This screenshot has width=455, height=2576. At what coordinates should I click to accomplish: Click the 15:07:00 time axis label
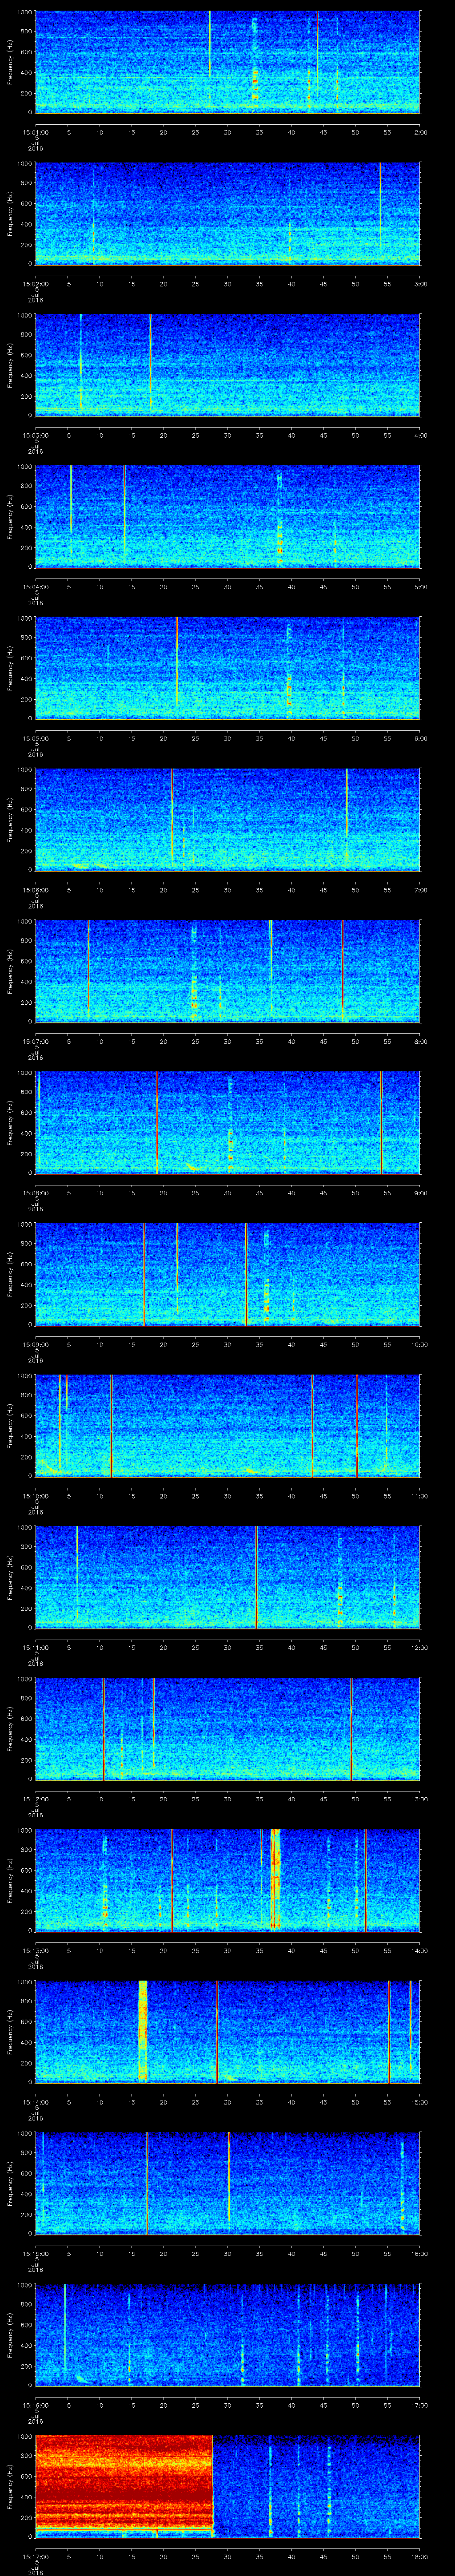(35, 1041)
